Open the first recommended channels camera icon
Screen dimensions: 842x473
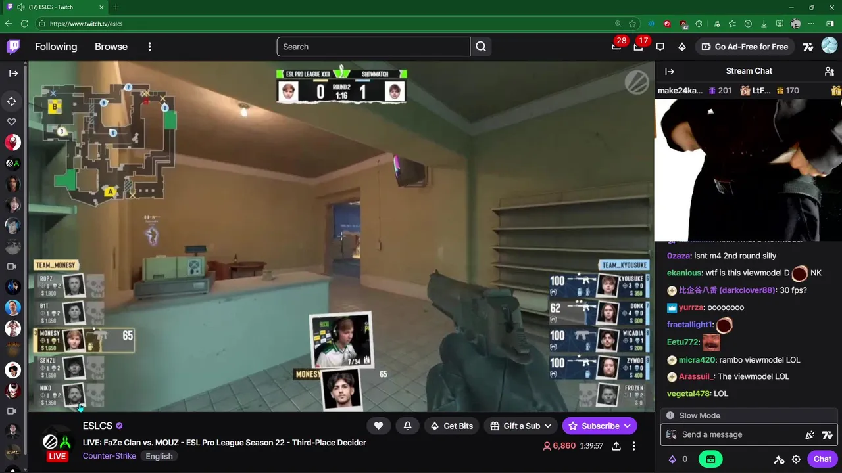pyautogui.click(x=11, y=266)
